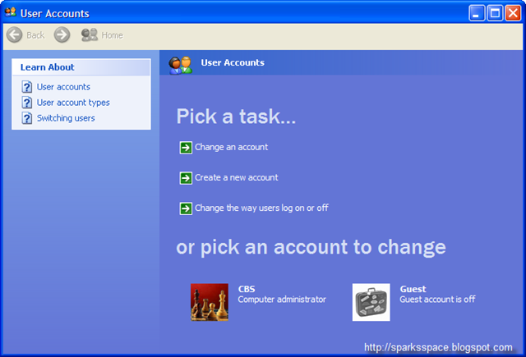
Task: Click the Back arrow button
Action: click(15, 34)
